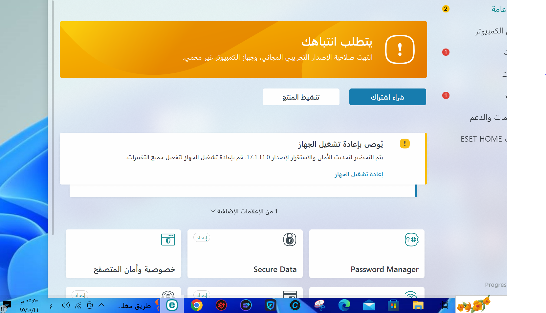Viewport: 546px width, 313px height.
Task: Open the Password Manager card
Action: (367, 254)
